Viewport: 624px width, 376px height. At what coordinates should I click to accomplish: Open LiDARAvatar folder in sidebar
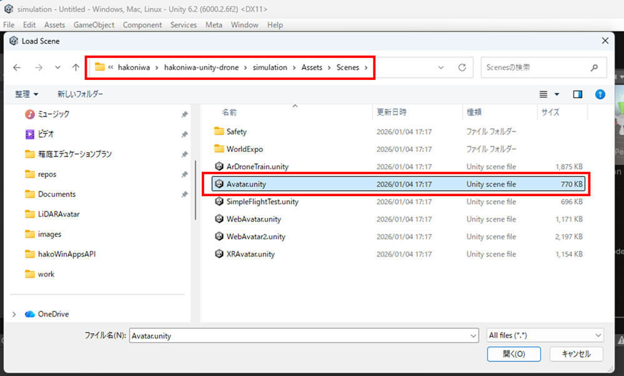point(59,214)
